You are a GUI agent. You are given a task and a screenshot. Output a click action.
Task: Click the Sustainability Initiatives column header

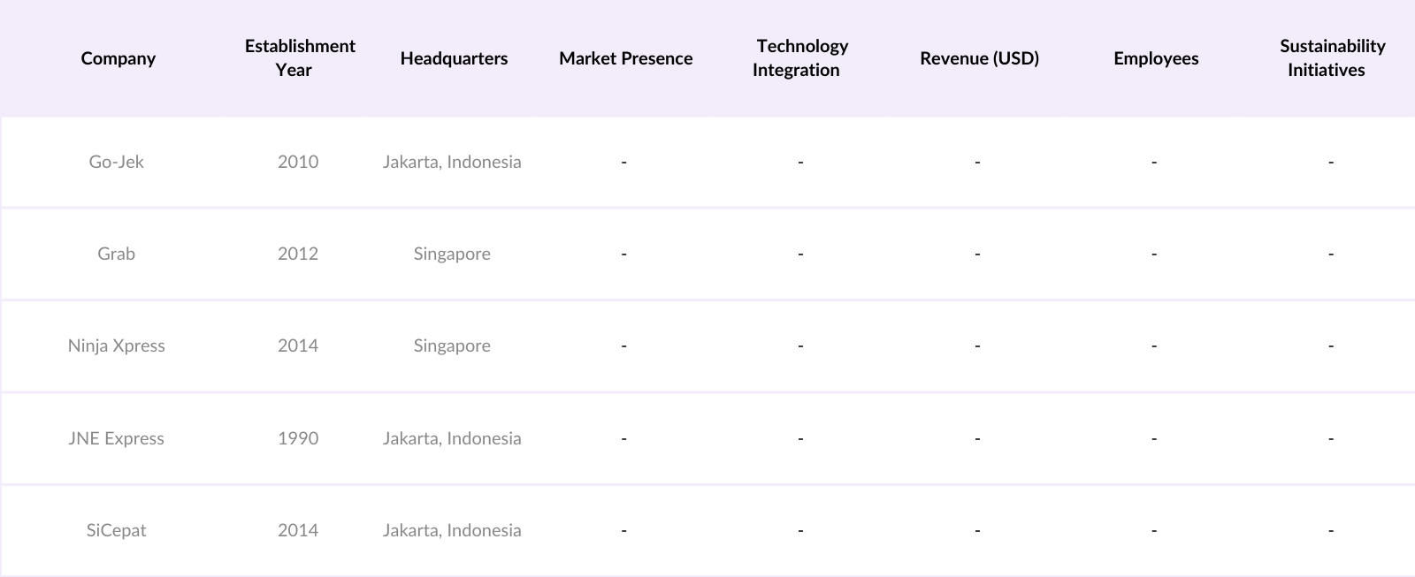1332,58
